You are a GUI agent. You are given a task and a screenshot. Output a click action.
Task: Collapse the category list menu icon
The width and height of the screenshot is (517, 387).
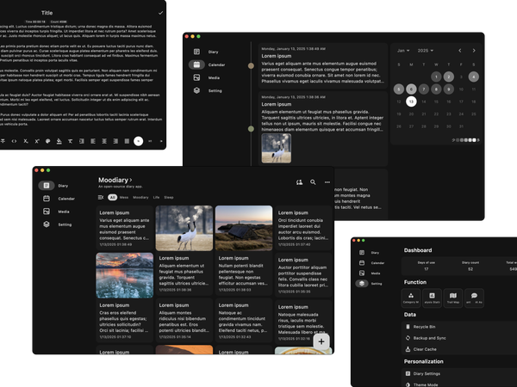coord(101,198)
